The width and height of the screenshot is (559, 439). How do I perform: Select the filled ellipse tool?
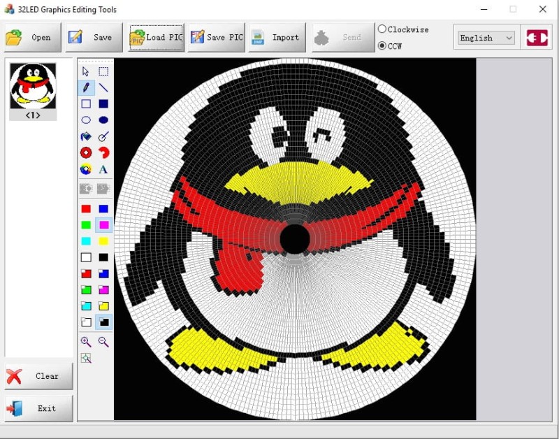tap(103, 120)
